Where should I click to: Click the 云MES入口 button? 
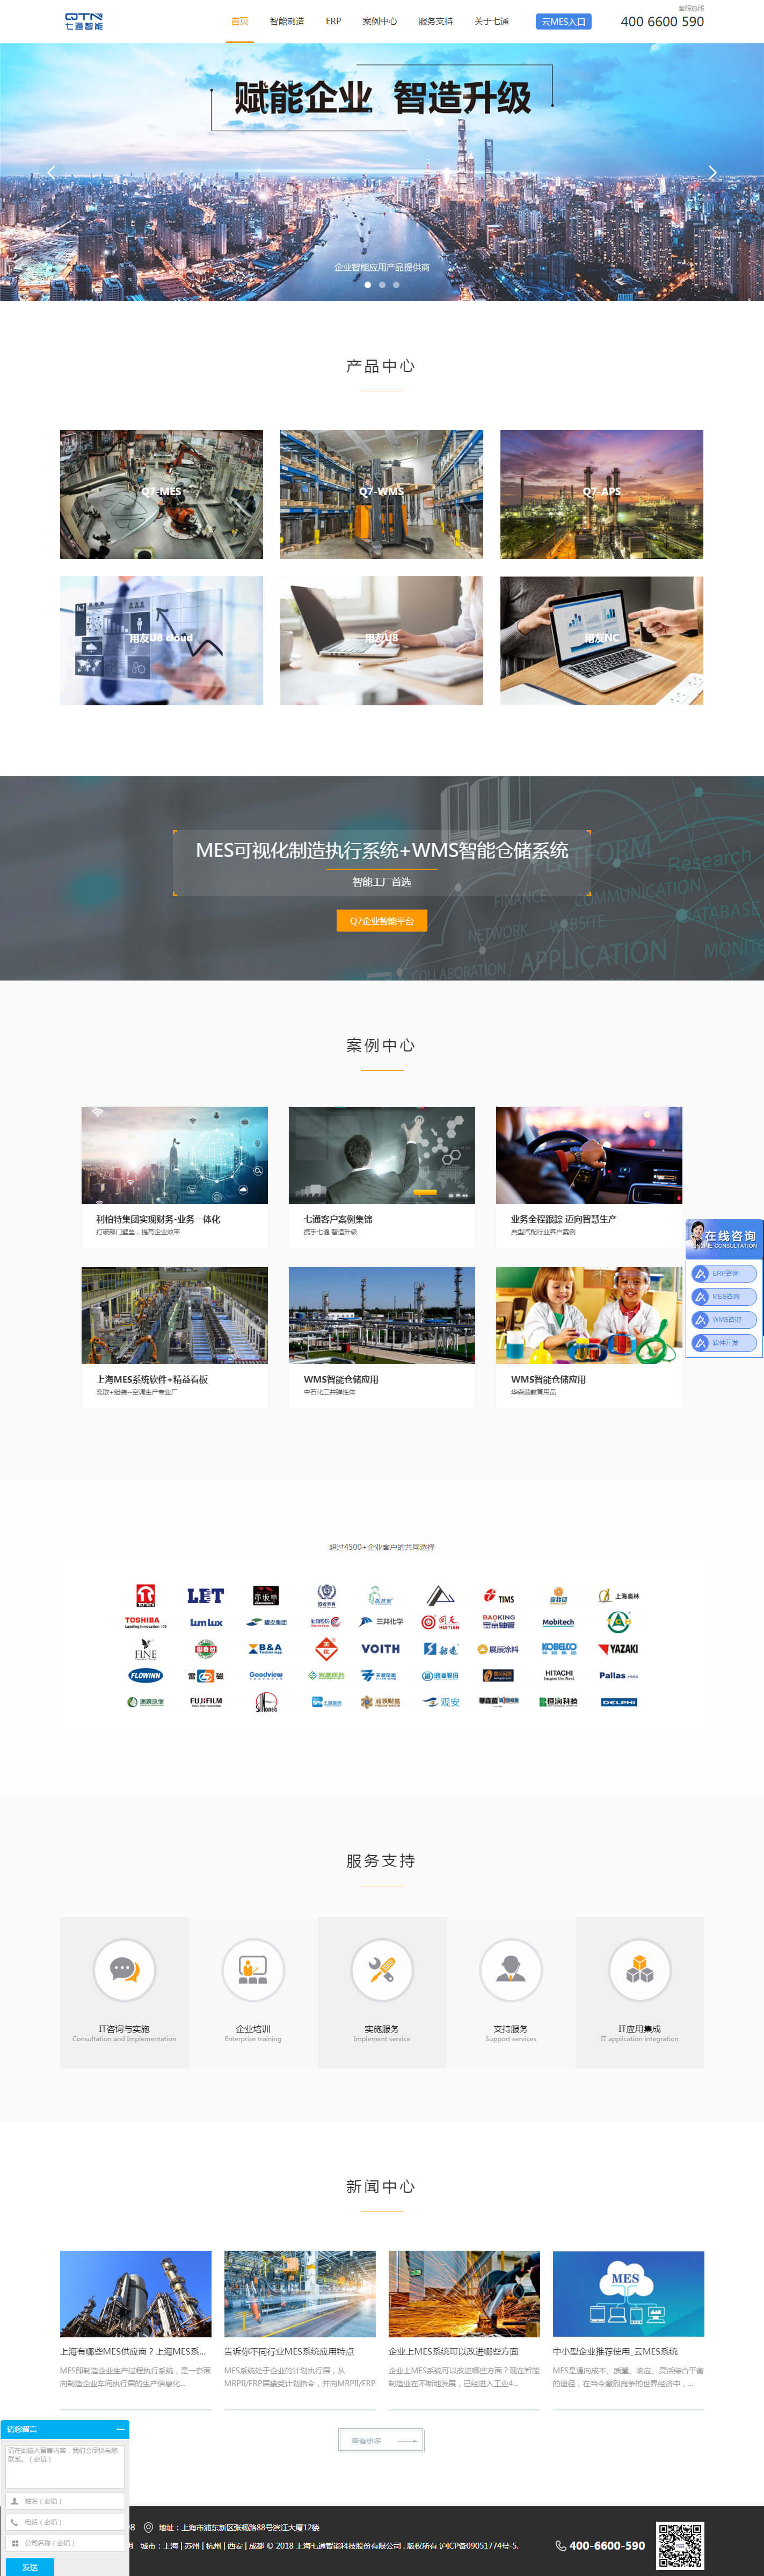click(x=563, y=21)
